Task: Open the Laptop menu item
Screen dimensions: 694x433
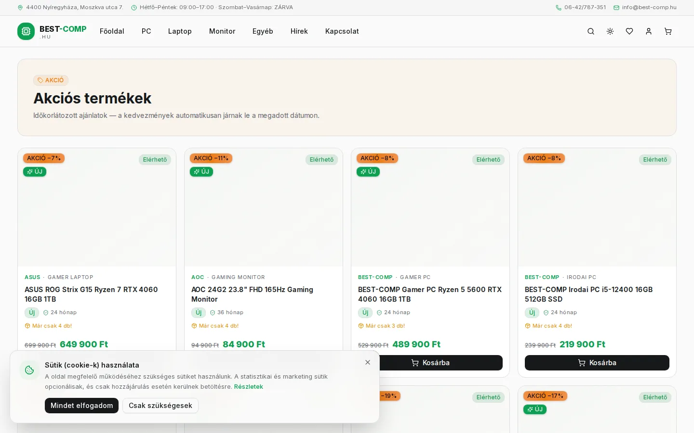Action: pyautogui.click(x=180, y=31)
